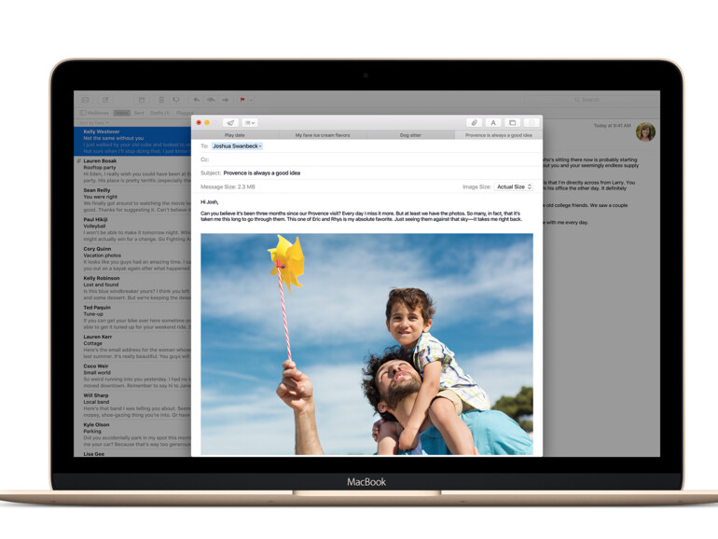Open the Image Size Actual Size popup

point(514,187)
